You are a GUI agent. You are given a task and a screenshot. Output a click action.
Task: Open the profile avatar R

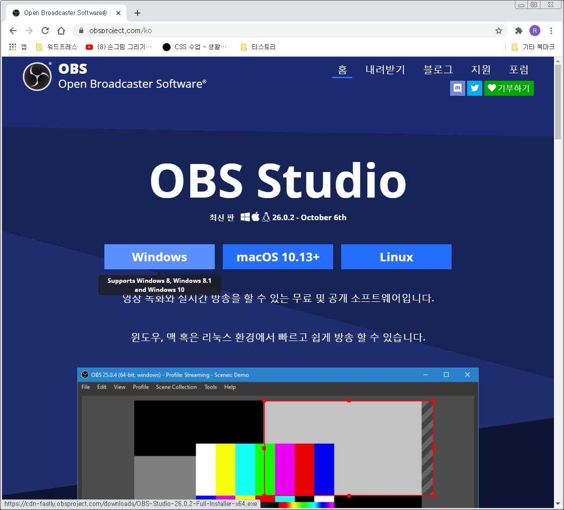(535, 31)
